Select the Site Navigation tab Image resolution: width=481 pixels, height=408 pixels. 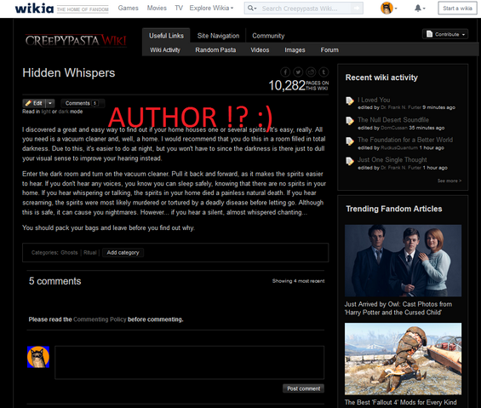point(218,36)
